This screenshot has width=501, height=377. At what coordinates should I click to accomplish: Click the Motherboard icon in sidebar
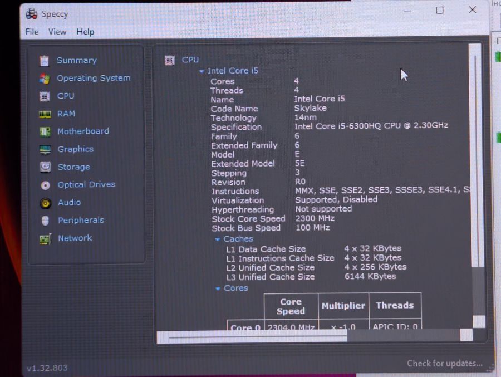(x=45, y=132)
